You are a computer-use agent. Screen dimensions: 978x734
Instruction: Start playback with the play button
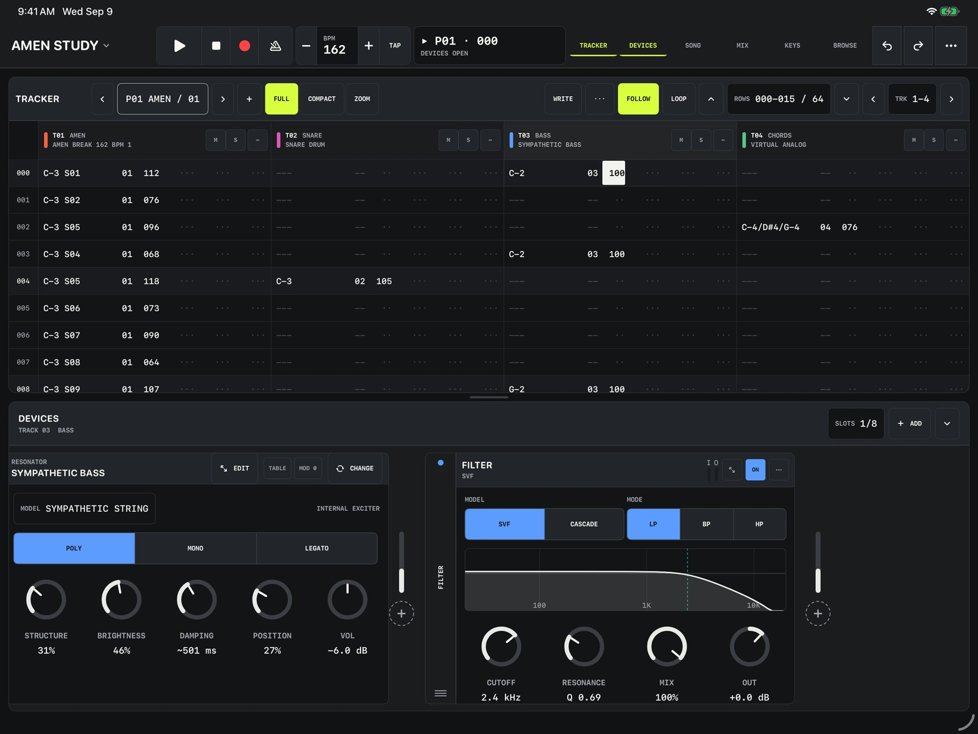pos(179,46)
